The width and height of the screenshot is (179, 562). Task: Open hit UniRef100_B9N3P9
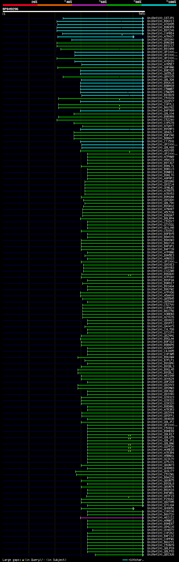coord(161,27)
